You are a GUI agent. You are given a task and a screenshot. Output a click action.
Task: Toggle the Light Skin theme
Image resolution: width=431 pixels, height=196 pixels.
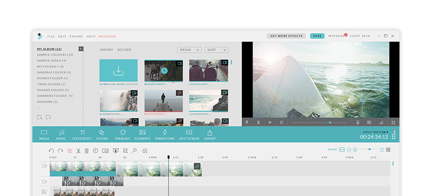(360, 36)
